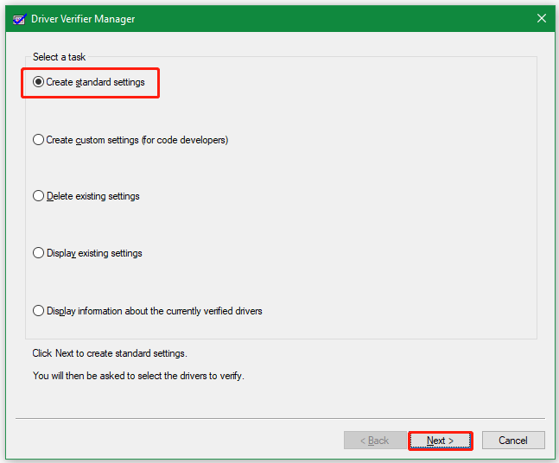Image resolution: width=559 pixels, height=463 pixels.
Task: Select the Create standard settings radio circle
Action: [38, 82]
